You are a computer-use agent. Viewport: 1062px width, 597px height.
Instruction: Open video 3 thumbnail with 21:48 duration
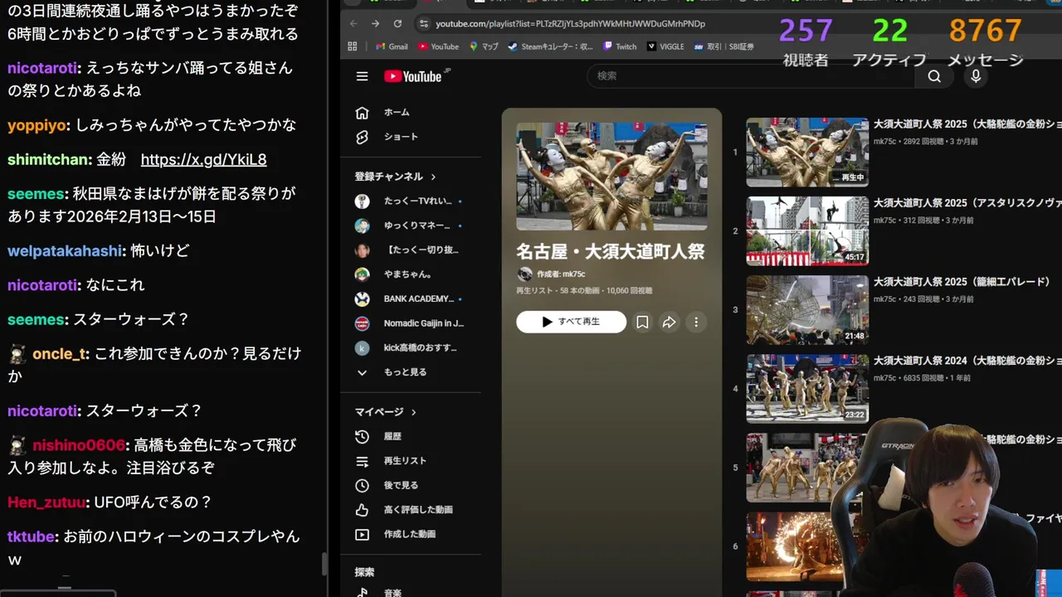tap(807, 310)
